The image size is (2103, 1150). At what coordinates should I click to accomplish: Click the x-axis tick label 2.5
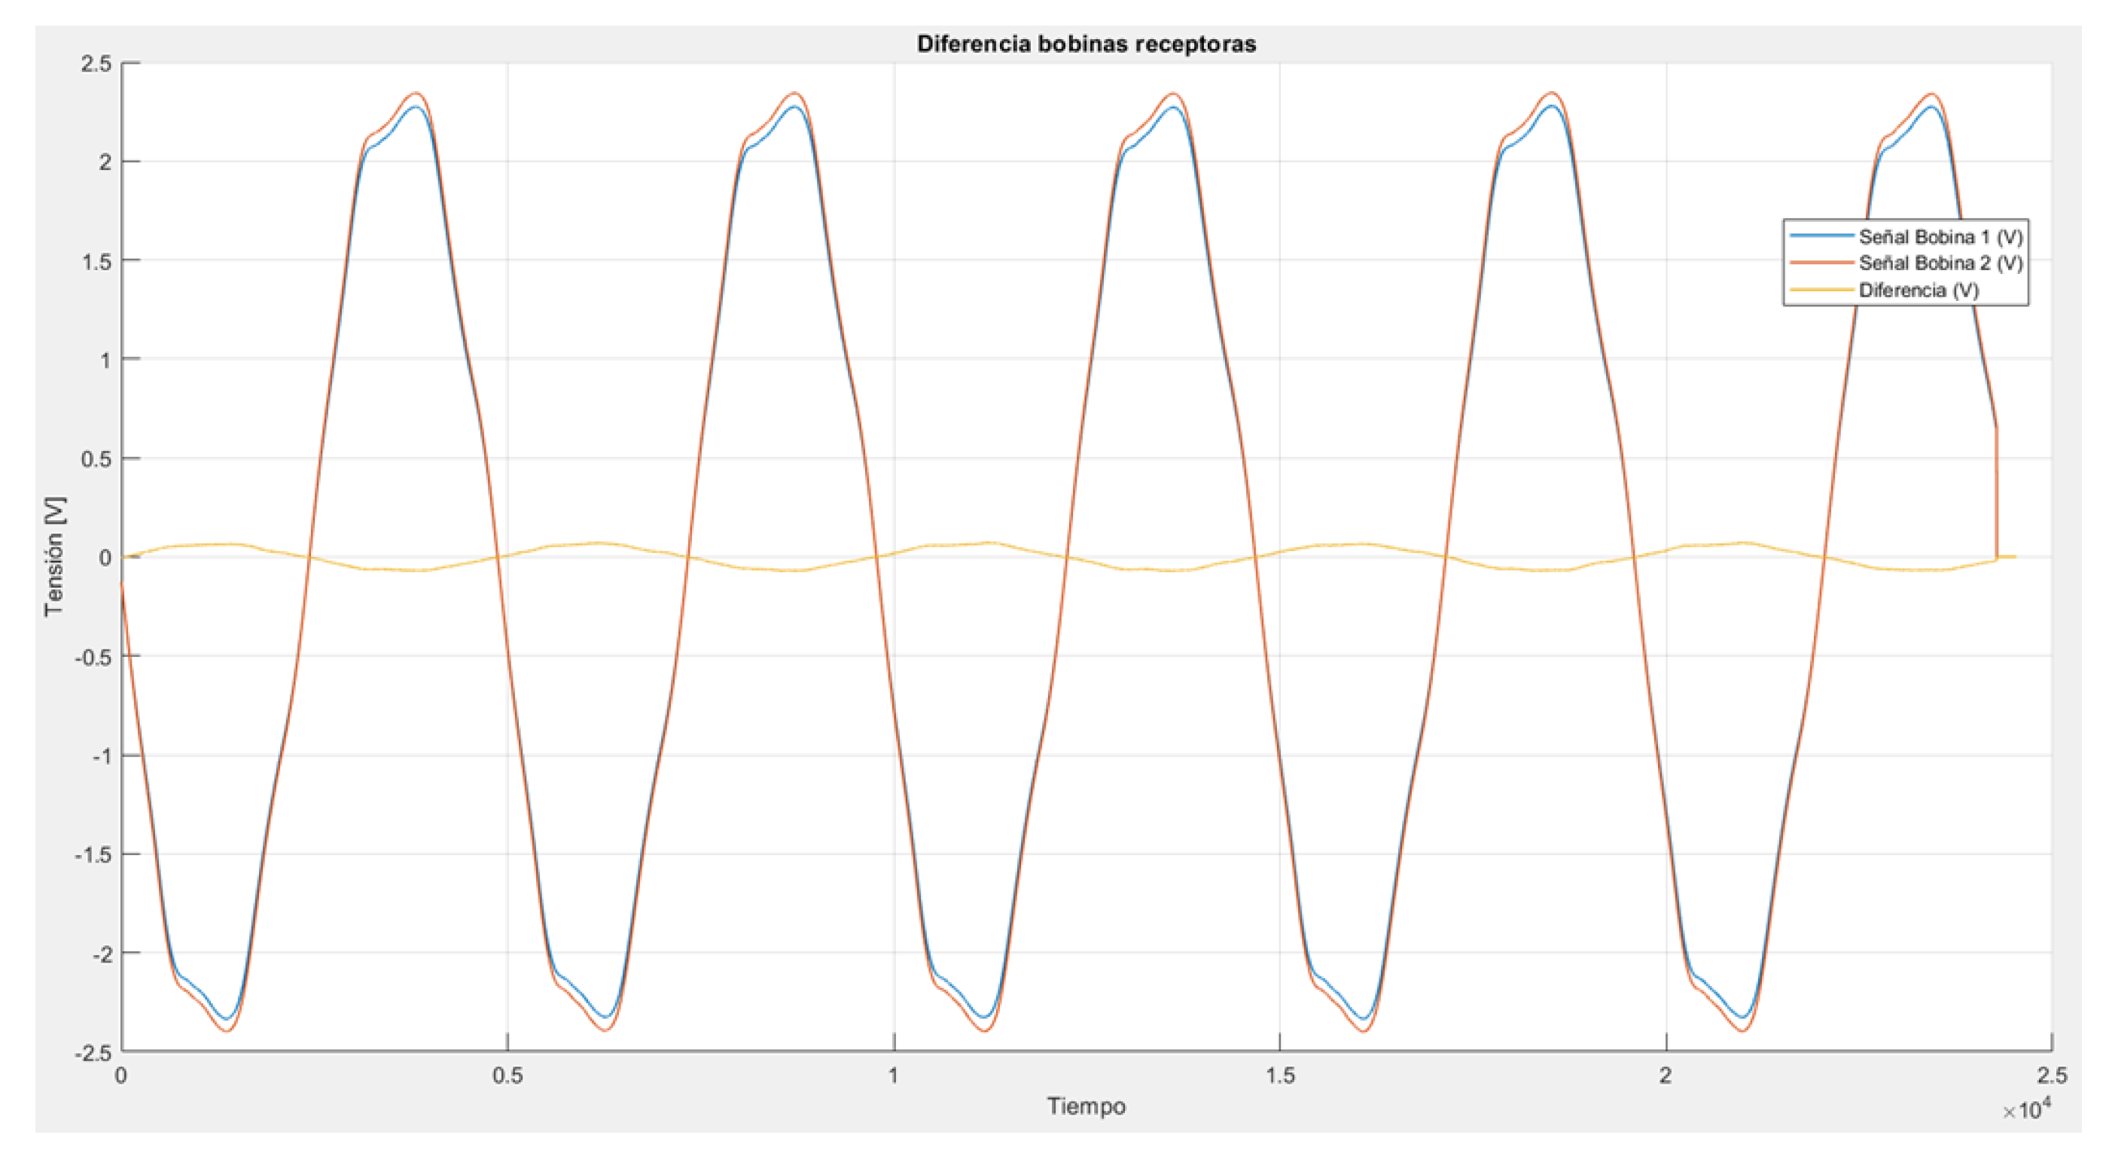[2052, 1075]
